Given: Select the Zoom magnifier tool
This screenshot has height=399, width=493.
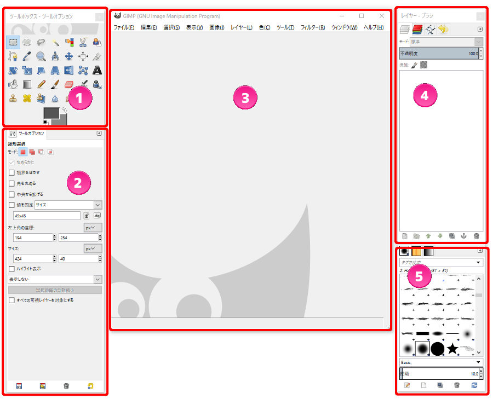Looking at the screenshot, I should pos(41,56).
